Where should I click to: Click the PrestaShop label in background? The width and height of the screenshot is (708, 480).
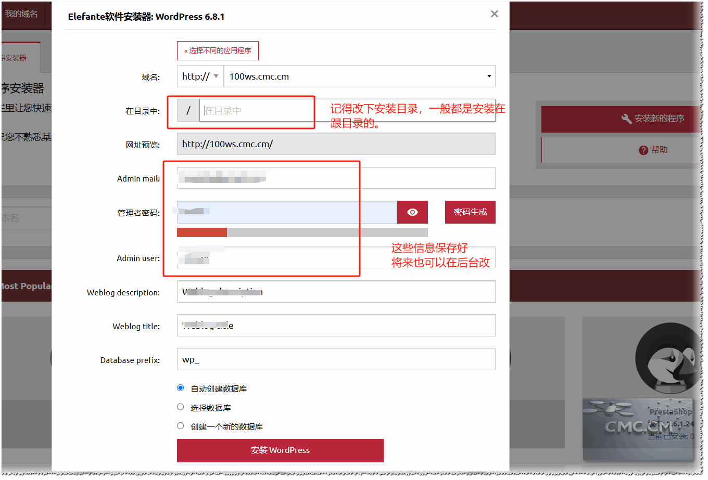click(x=671, y=412)
